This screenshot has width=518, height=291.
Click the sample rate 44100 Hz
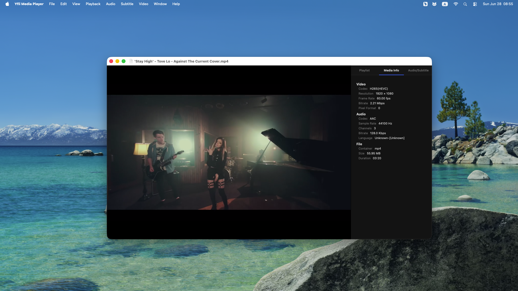pos(385,123)
